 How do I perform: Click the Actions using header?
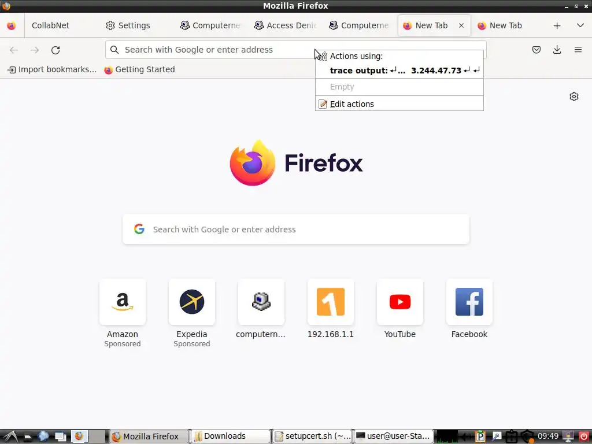pos(356,56)
